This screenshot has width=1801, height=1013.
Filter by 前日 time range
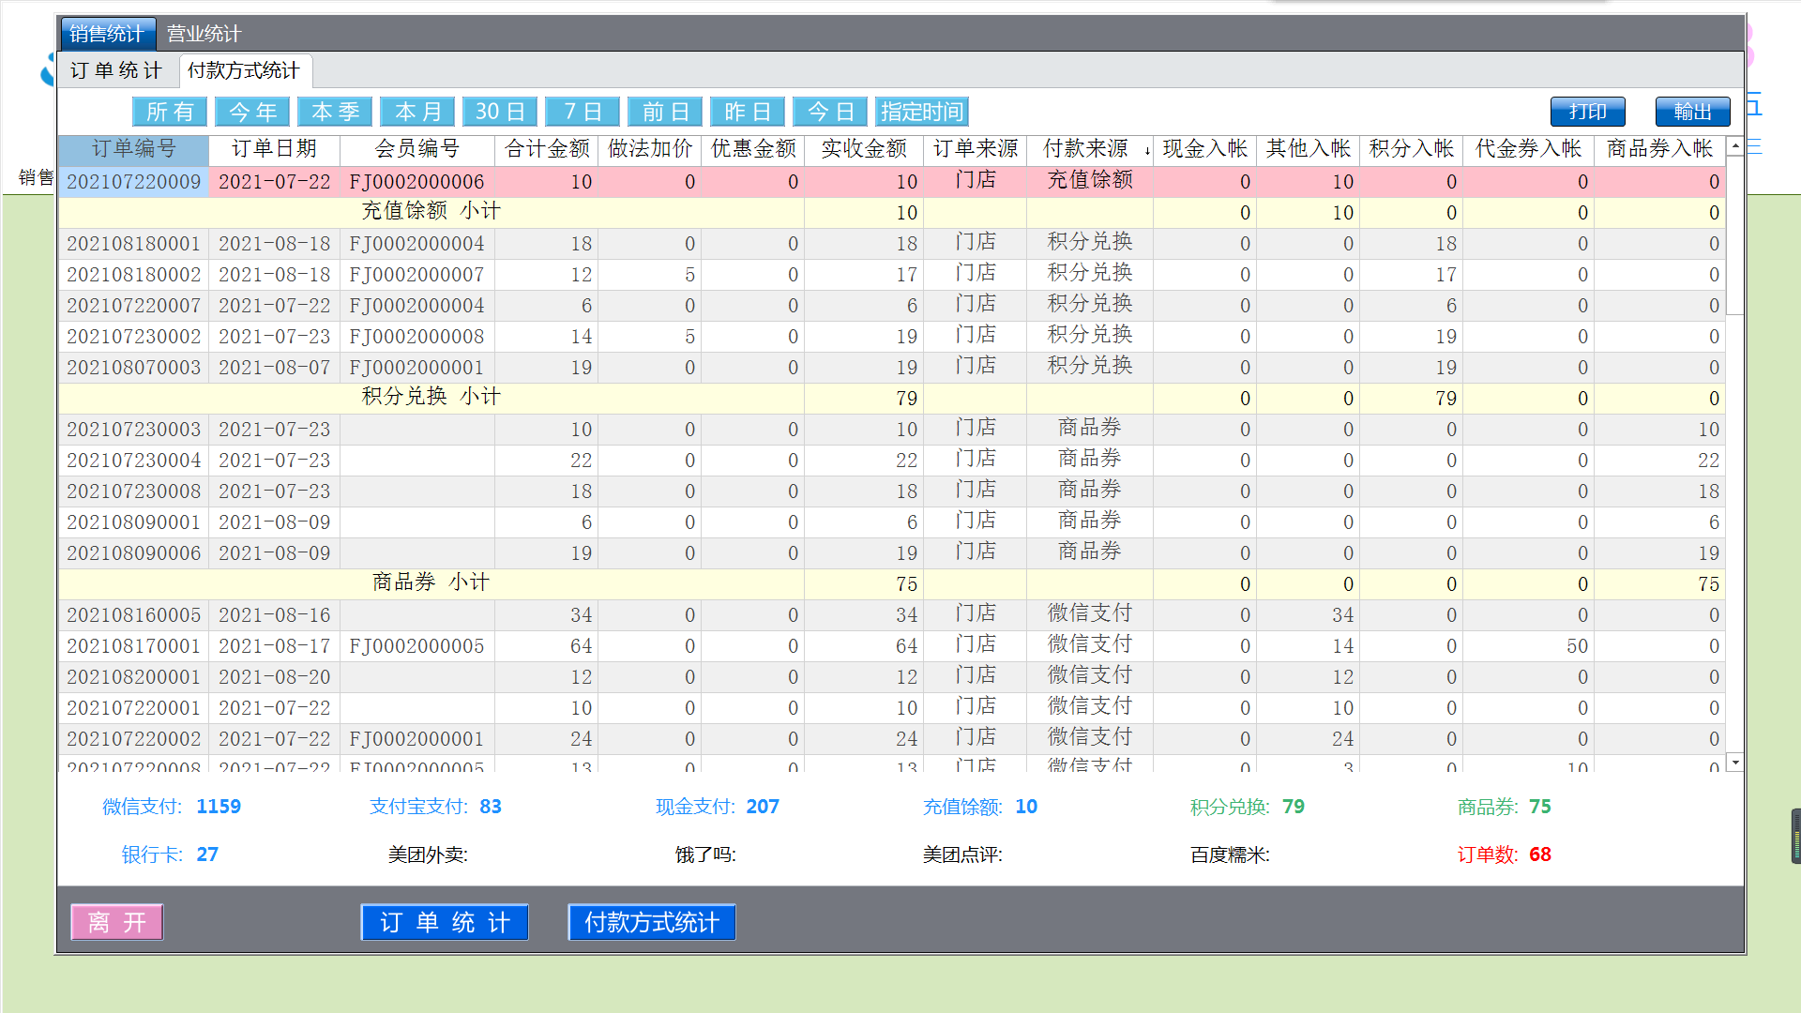click(x=665, y=112)
